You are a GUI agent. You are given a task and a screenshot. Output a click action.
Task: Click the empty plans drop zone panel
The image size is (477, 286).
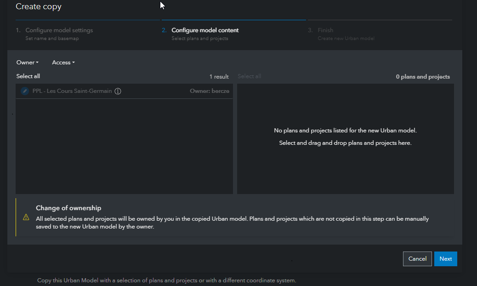pos(345,138)
